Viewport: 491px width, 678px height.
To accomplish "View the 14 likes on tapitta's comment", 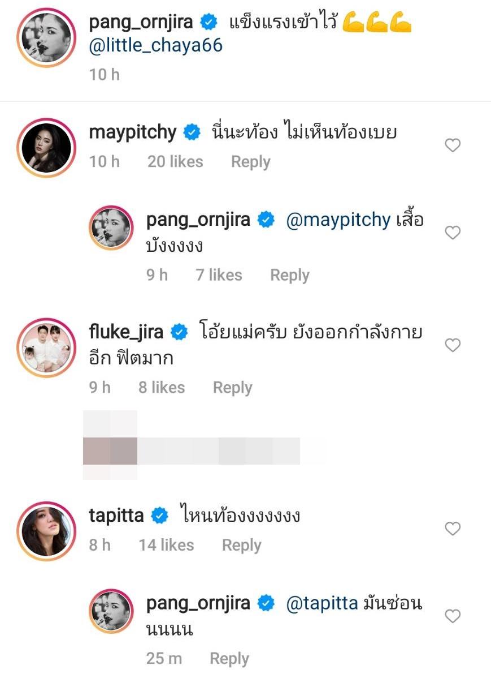I will click(166, 545).
